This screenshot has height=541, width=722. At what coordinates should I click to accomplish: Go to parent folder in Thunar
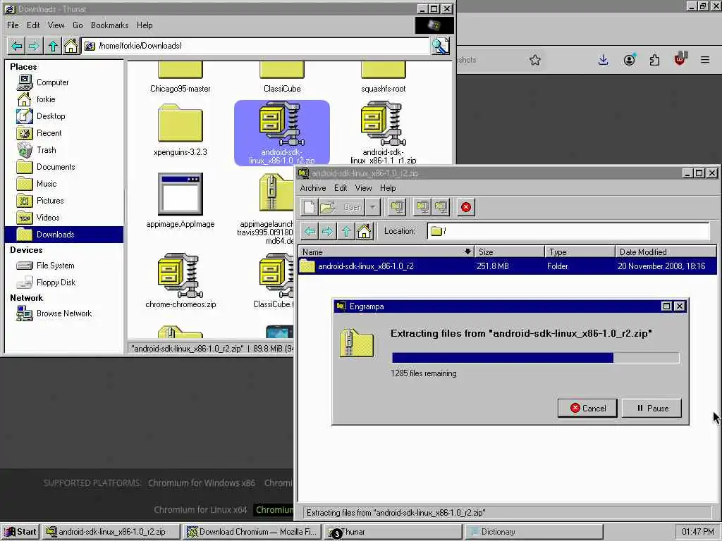53,46
